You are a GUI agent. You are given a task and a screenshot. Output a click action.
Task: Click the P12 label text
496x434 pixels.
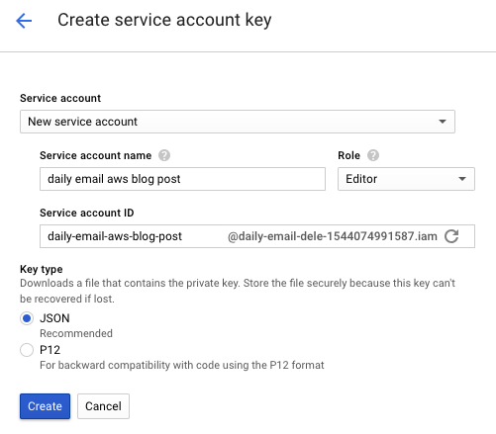coord(50,350)
